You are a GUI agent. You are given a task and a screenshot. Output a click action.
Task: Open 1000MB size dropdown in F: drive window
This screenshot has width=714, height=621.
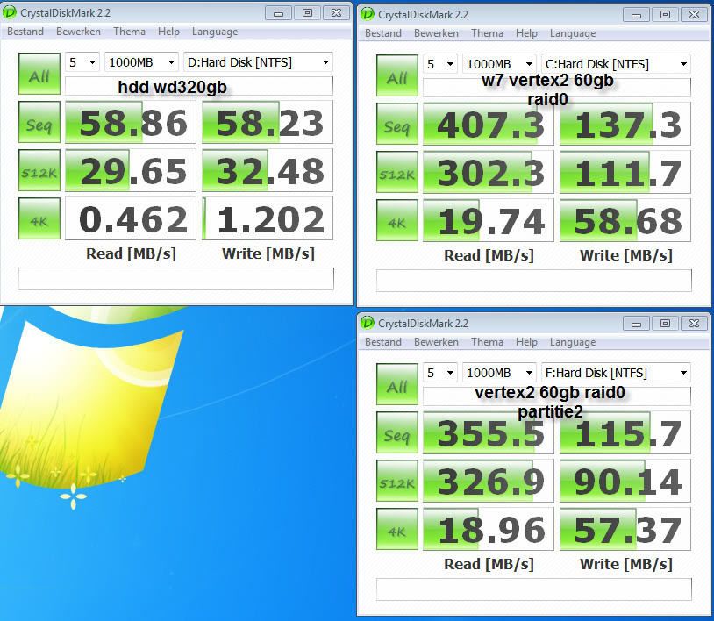(499, 373)
